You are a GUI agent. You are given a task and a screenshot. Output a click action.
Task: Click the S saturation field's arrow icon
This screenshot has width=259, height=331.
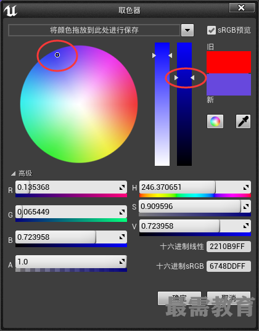(x=246, y=206)
